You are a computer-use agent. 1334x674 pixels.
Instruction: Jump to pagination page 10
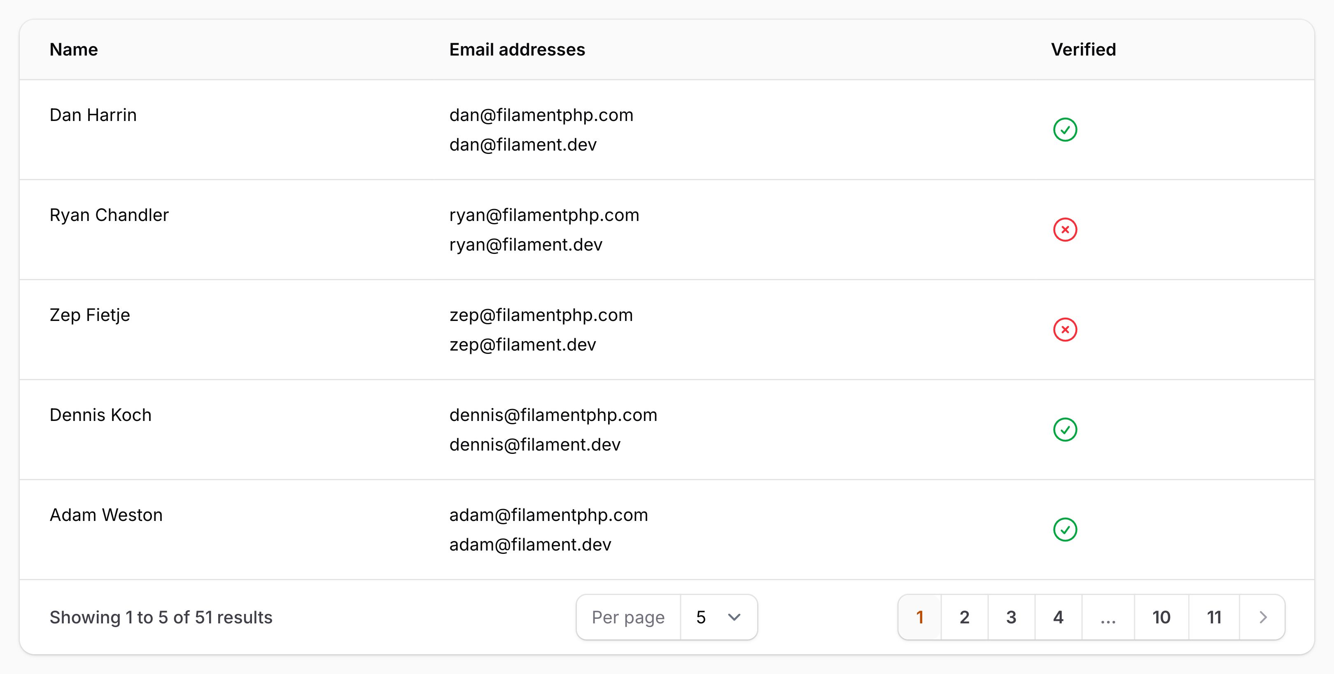1161,617
